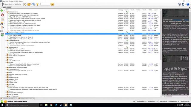Open the blue help question mark icon
The width and height of the screenshot is (191, 107).
pyautogui.click(x=188, y=4)
